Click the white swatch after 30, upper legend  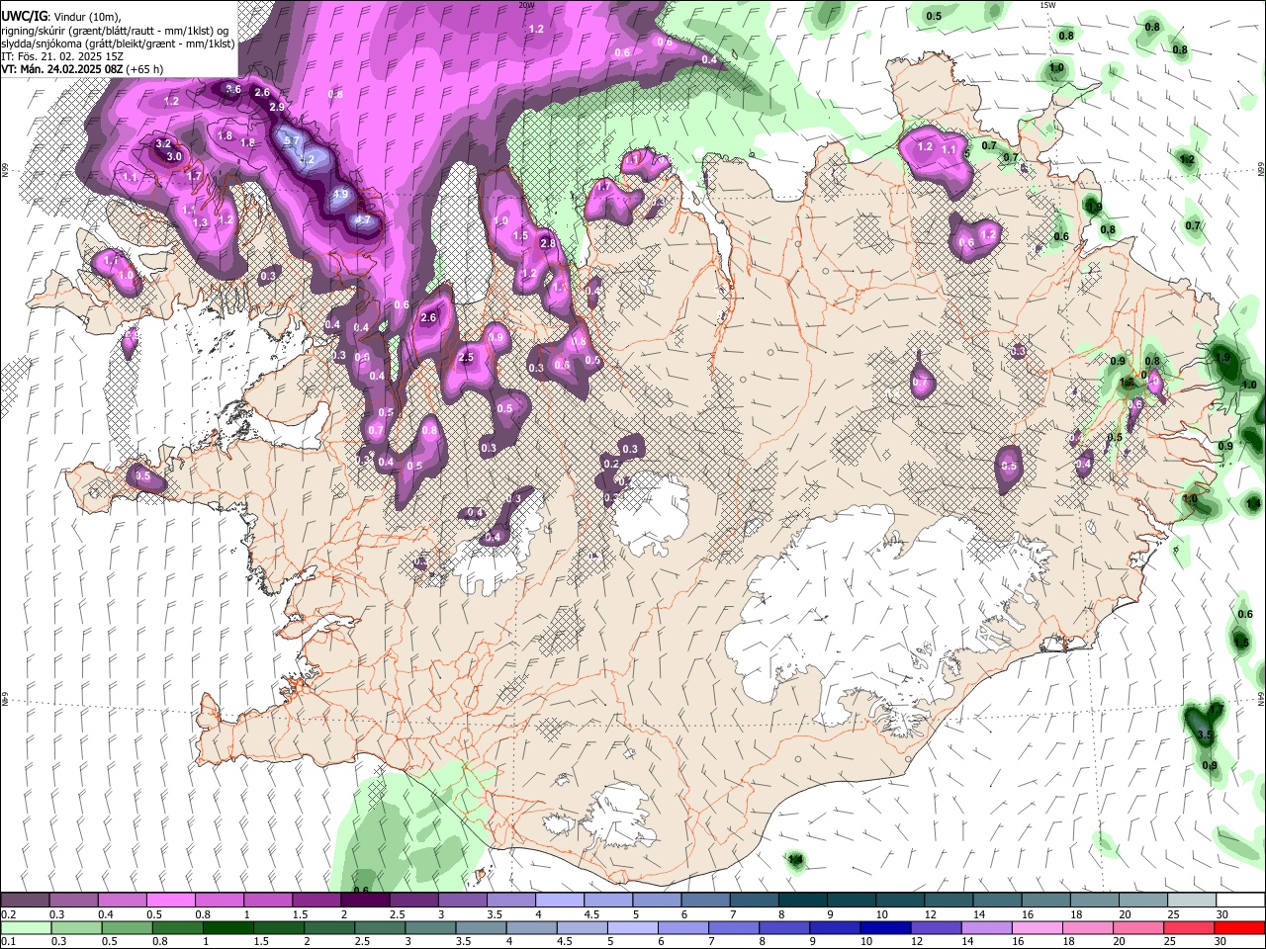point(1240,901)
